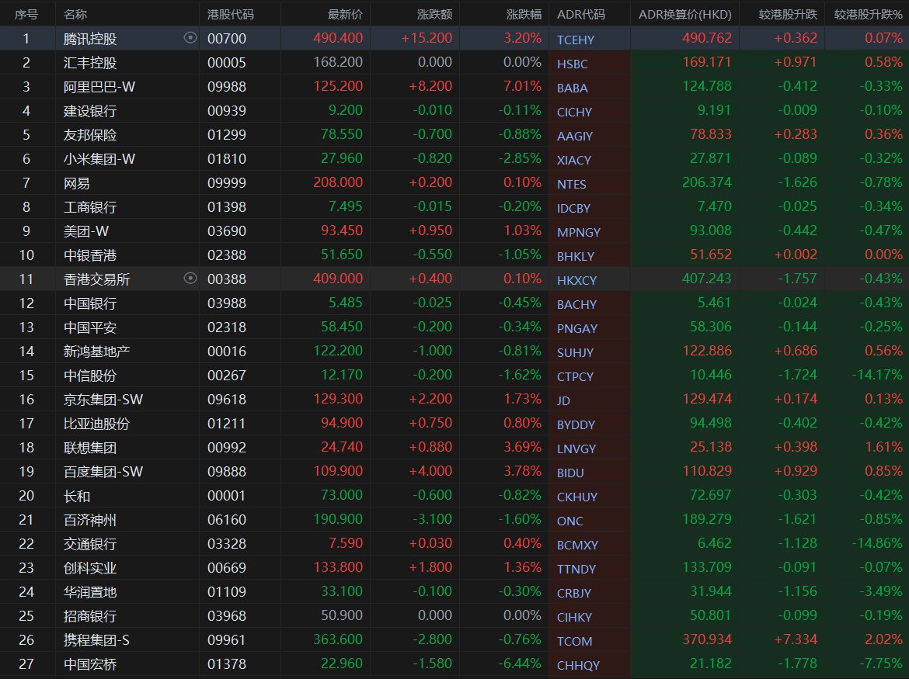Sort by 涨跌幅 column header
The width and height of the screenshot is (909, 679).
[x=524, y=15]
